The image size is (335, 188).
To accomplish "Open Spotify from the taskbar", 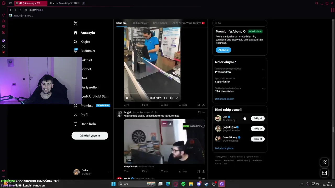I will [x=183, y=184].
